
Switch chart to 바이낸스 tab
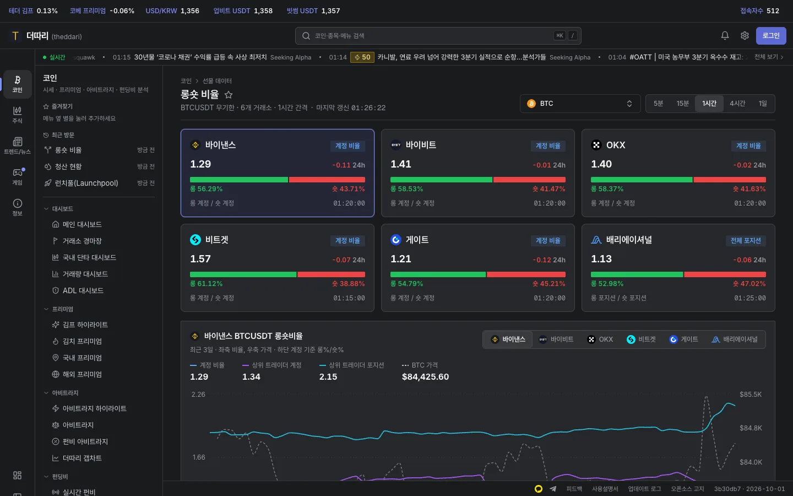point(508,339)
